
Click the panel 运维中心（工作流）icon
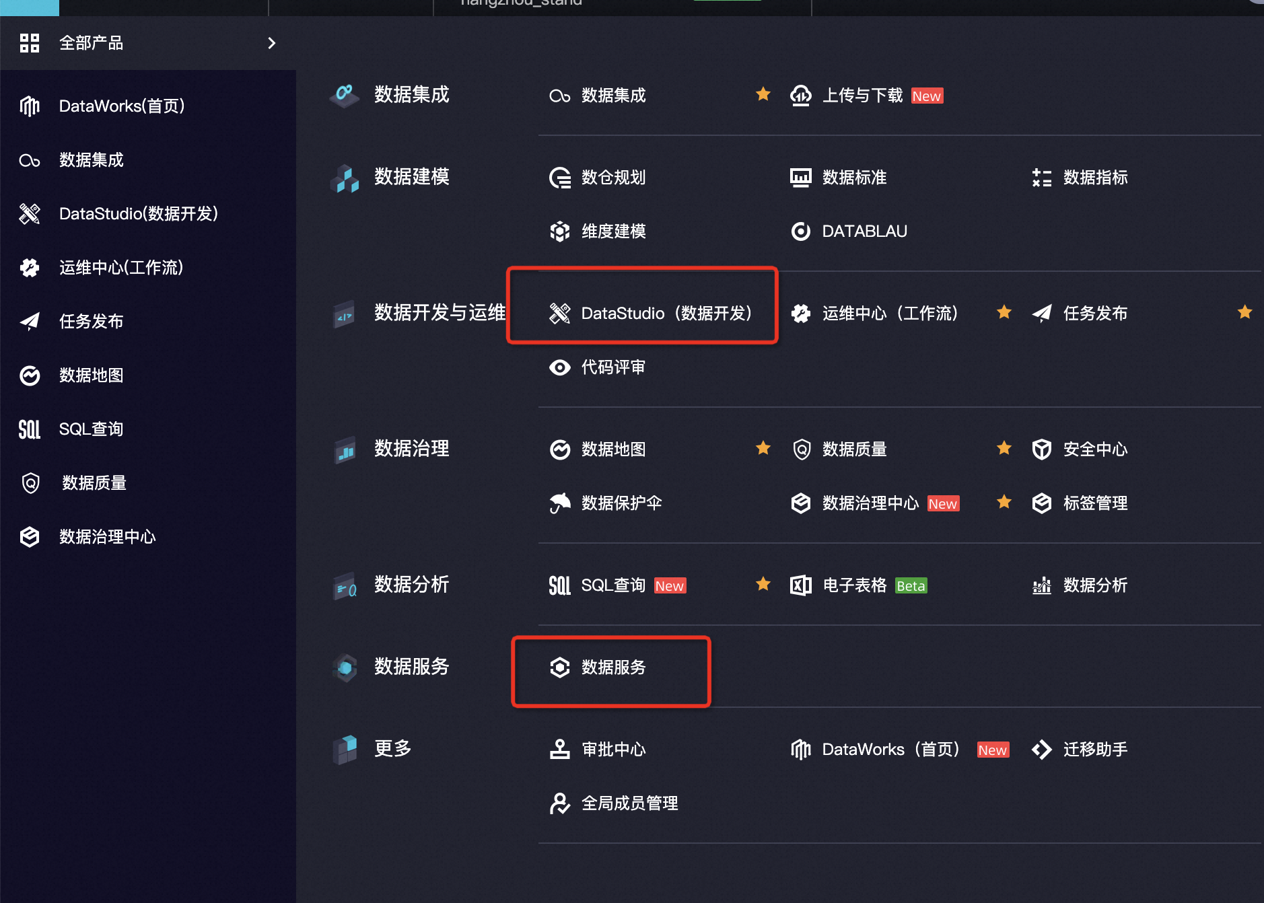tap(801, 314)
